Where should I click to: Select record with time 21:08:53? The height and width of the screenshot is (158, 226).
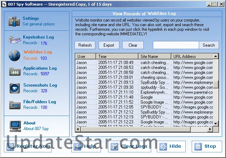[144, 68]
